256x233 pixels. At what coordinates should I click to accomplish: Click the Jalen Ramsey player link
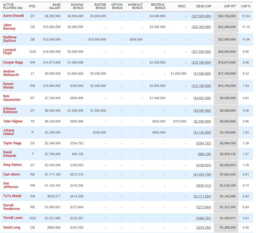(9, 27)
